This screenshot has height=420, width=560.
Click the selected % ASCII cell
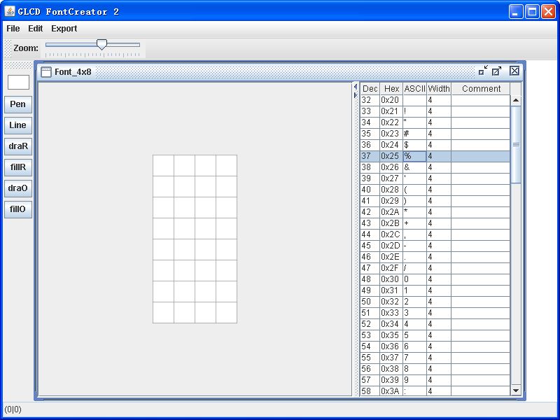(414, 156)
